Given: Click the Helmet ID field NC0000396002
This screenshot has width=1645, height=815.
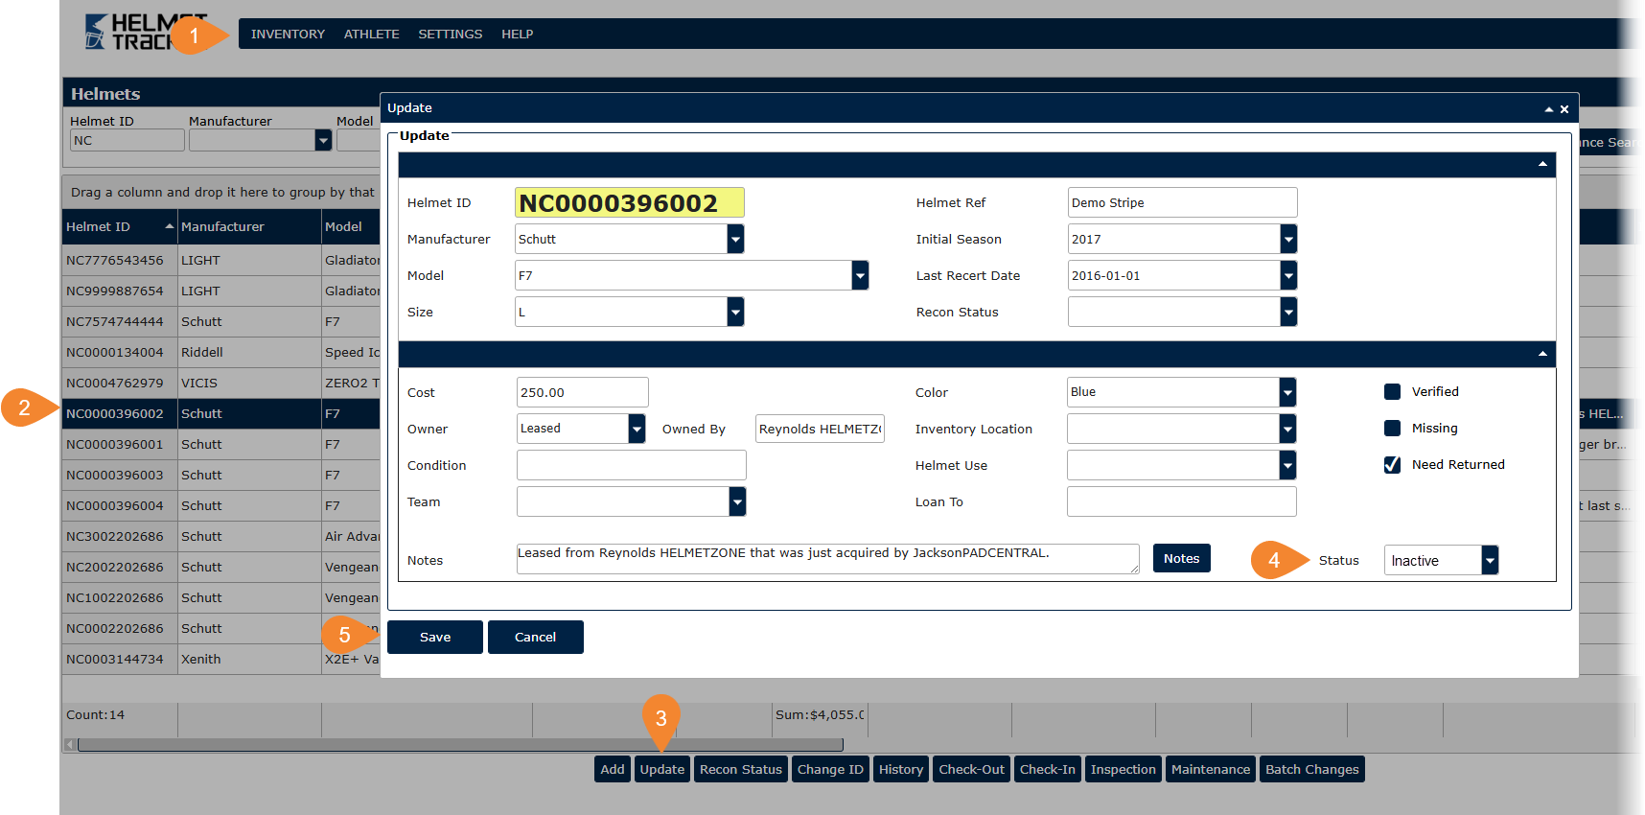Looking at the screenshot, I should tap(629, 202).
